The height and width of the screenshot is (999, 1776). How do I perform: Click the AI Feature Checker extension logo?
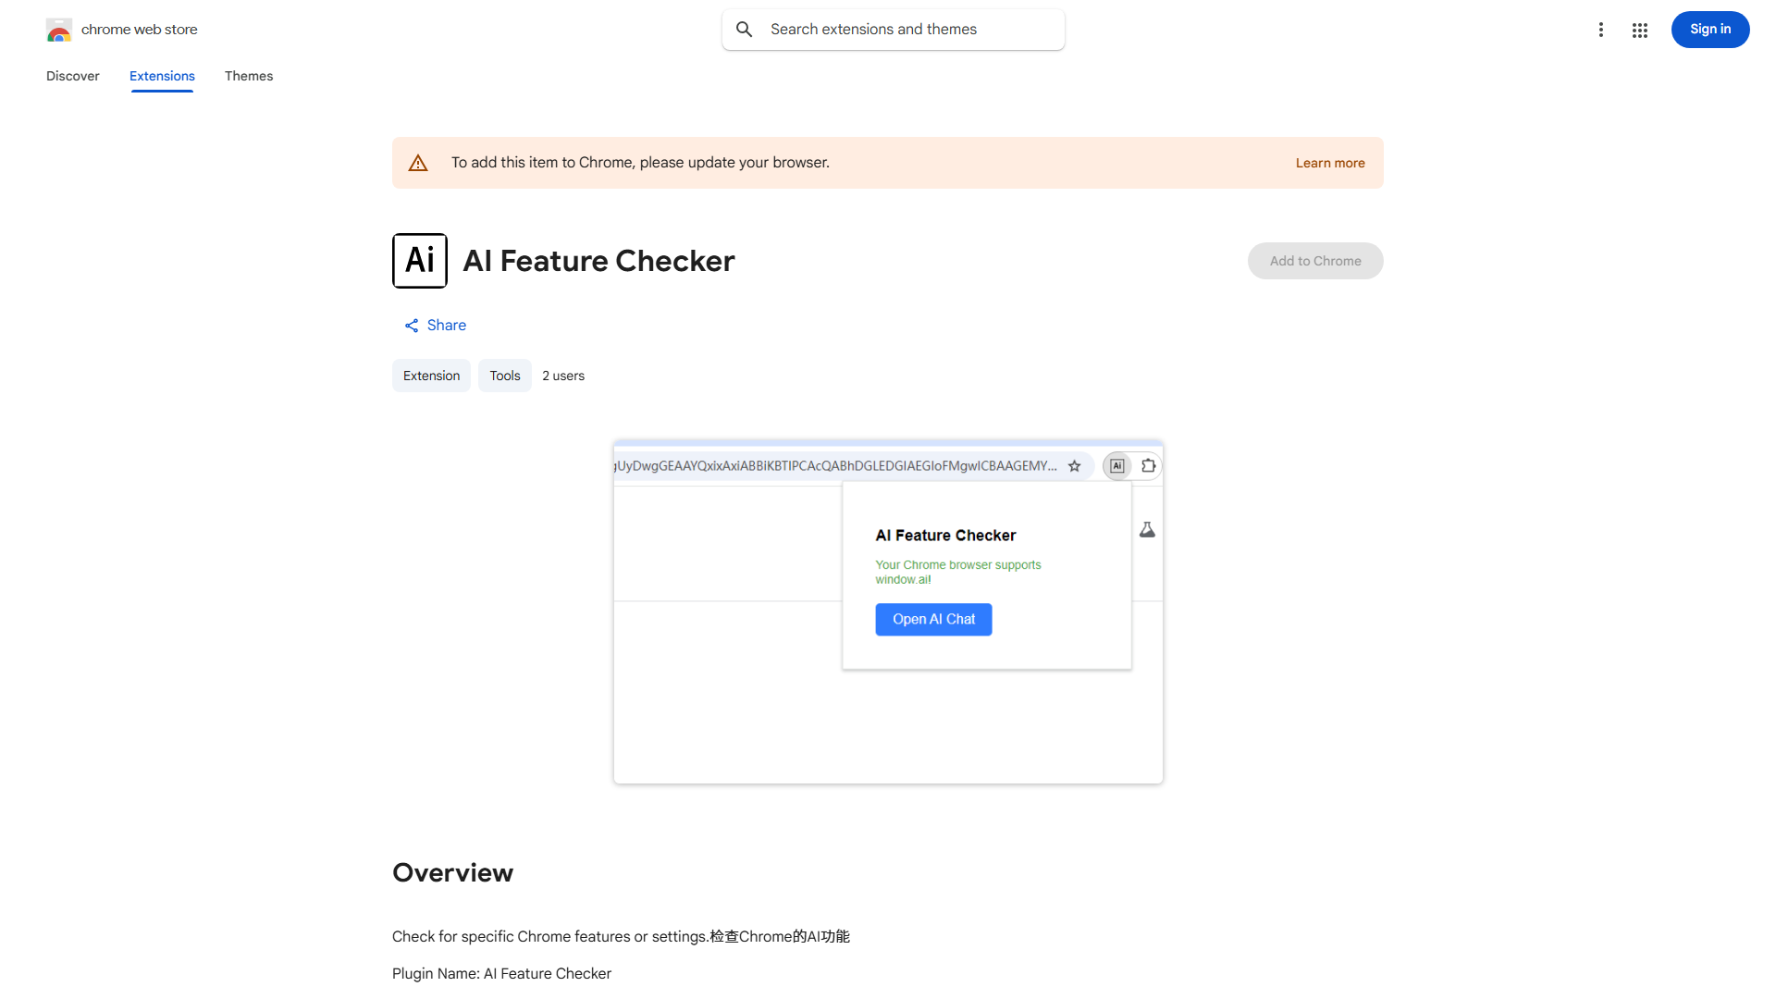420,260
